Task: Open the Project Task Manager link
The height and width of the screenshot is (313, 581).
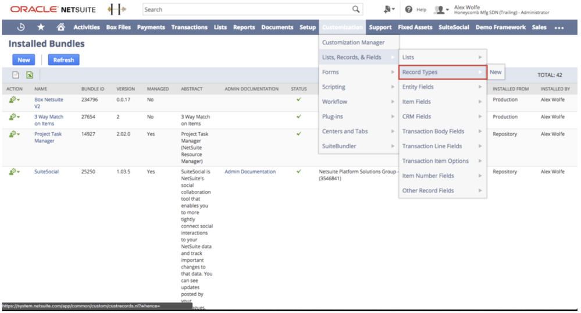Action: (48, 137)
